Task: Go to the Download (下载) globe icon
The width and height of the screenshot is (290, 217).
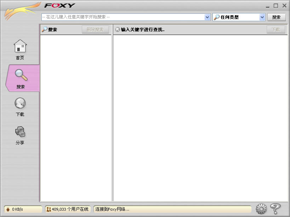Action: (20, 104)
